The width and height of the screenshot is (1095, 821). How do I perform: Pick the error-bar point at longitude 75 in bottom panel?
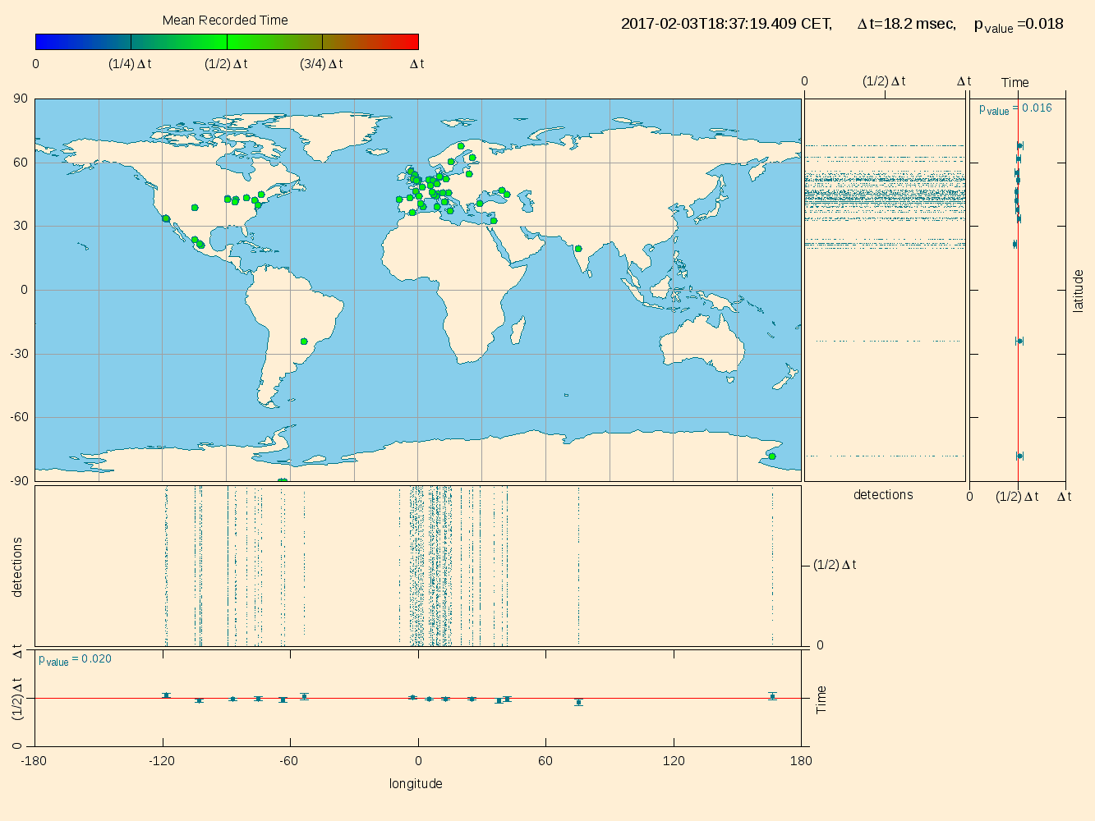pos(578,702)
